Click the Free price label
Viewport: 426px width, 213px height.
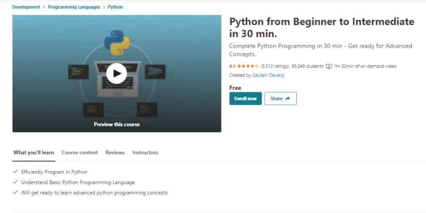[x=235, y=88]
